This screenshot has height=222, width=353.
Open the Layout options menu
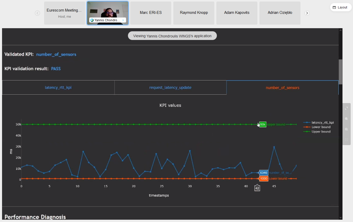click(x=340, y=7)
